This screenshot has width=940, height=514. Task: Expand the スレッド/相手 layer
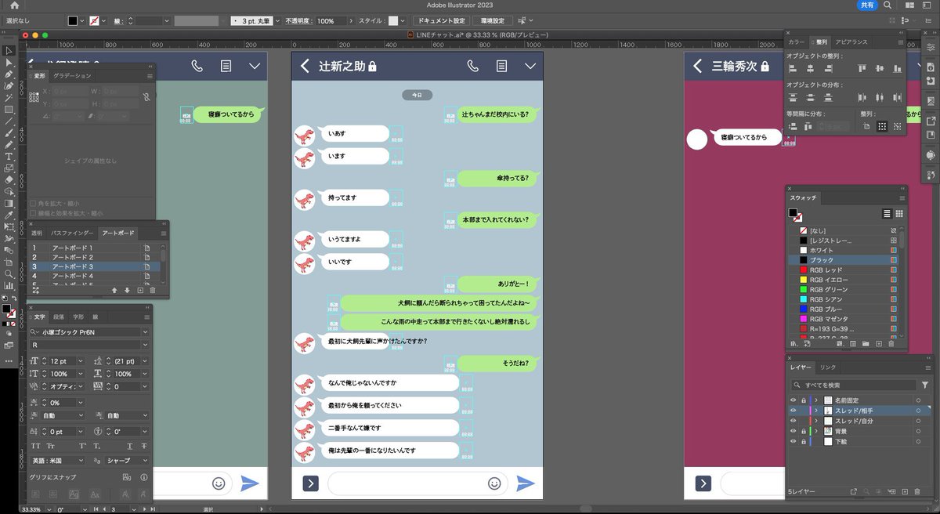pyautogui.click(x=816, y=410)
